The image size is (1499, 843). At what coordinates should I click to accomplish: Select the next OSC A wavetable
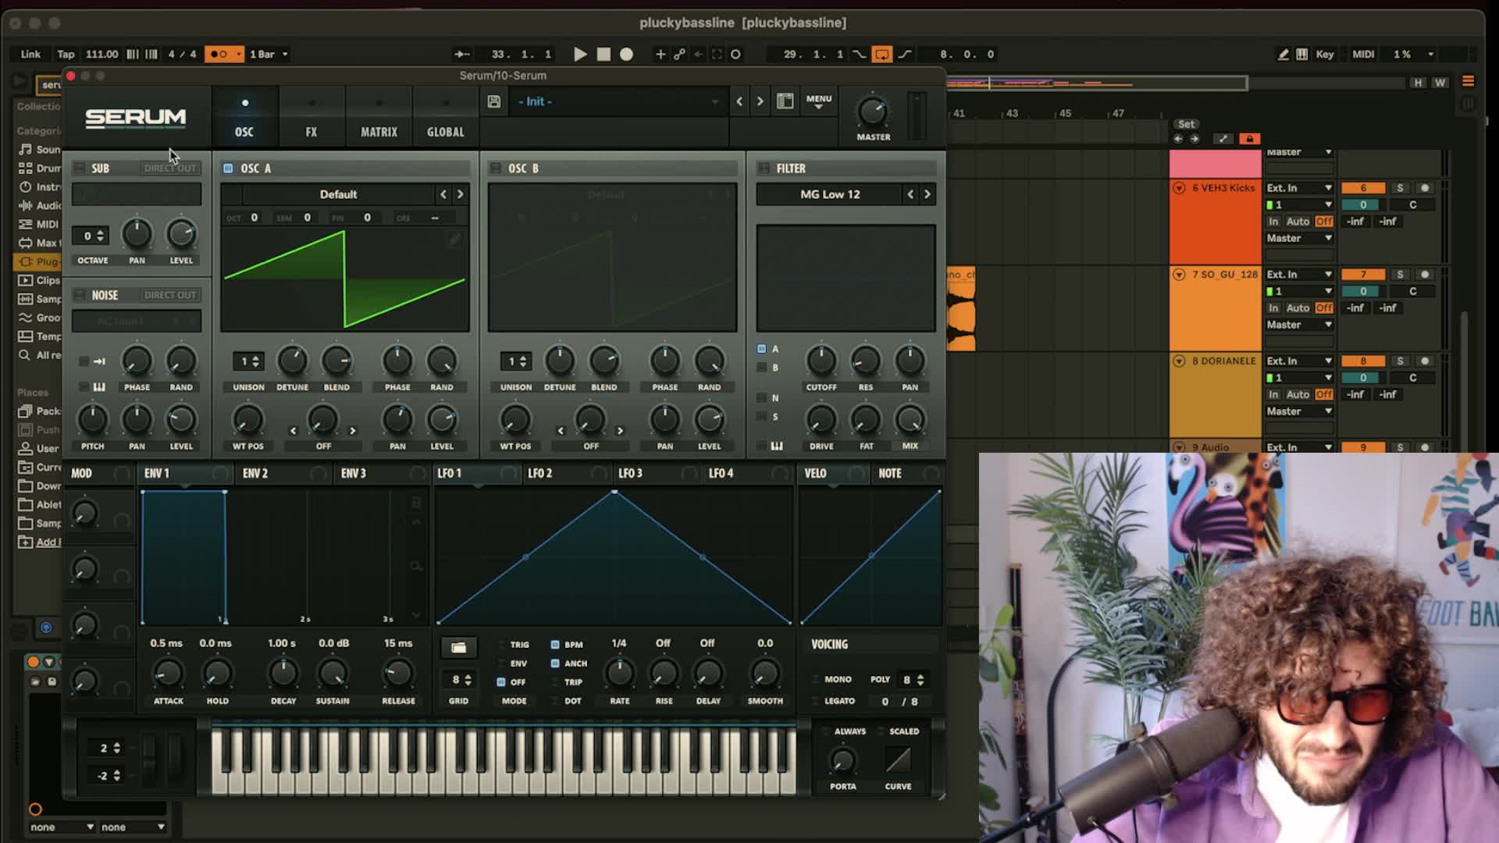[x=461, y=194]
